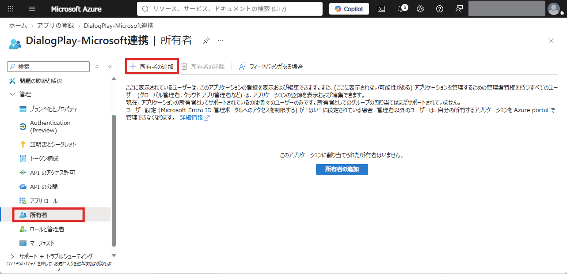The image size is (567, 274).
Task: Click the blue 所有者の追加 button
Action: pyautogui.click(x=342, y=169)
